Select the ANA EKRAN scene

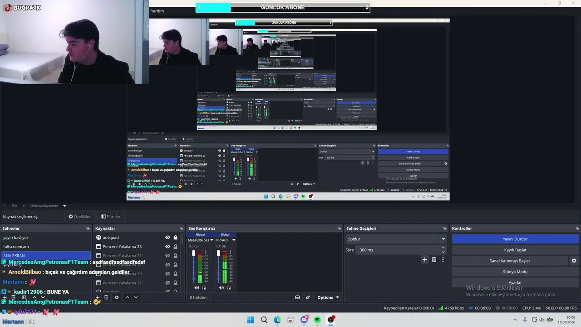pyautogui.click(x=45, y=256)
